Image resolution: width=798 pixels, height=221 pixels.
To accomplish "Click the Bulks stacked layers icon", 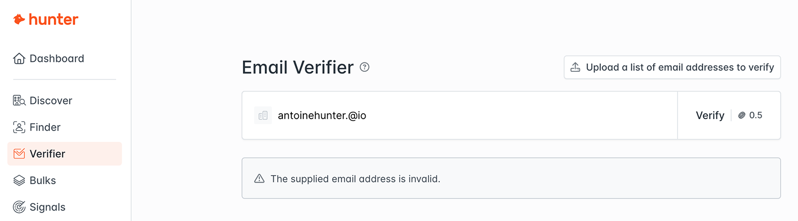I will coord(19,181).
